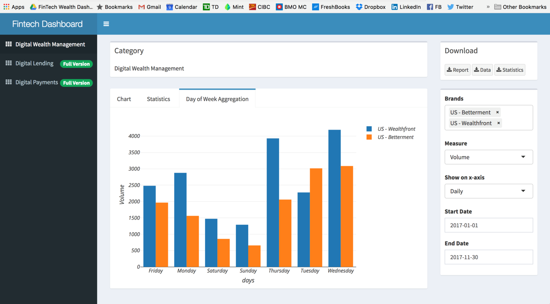Show more bookmarks via the chevron
The image size is (550, 304).
488,7
